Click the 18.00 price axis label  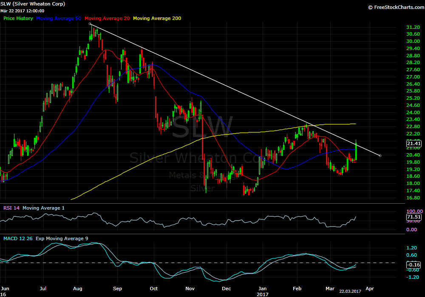click(x=413, y=184)
